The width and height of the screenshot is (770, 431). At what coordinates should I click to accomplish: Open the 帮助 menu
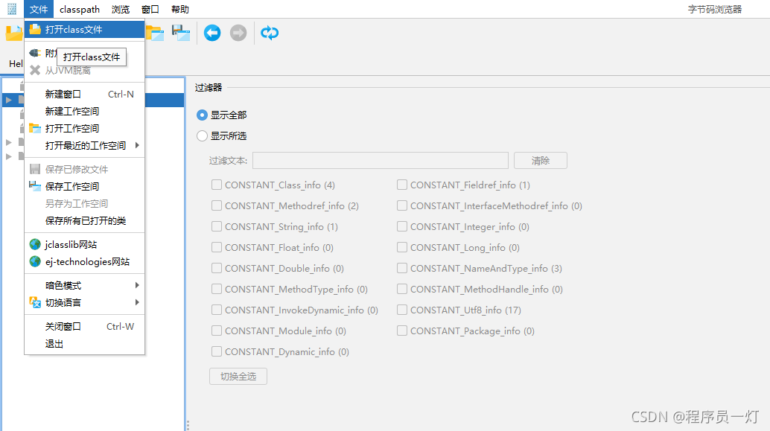(x=179, y=10)
